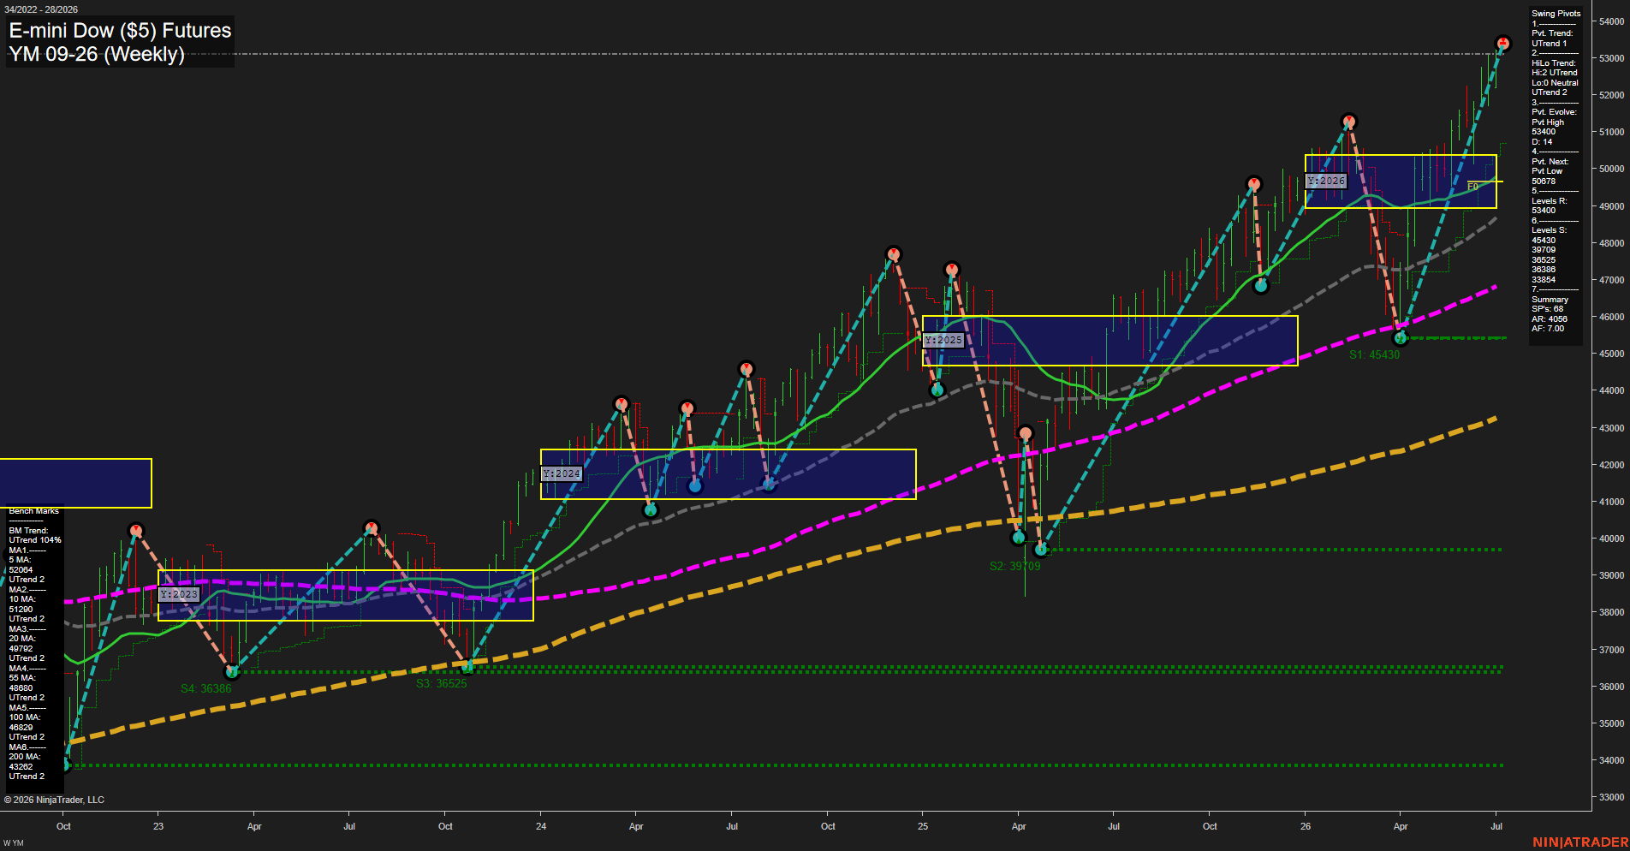The height and width of the screenshot is (851, 1630).
Task: Click the 43262 MA value
Action: [21, 767]
